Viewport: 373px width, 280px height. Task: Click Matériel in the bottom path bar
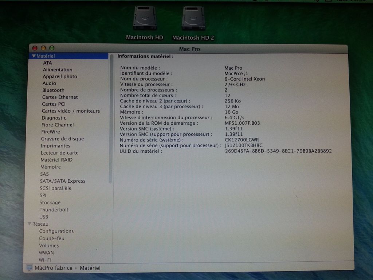tap(90, 268)
